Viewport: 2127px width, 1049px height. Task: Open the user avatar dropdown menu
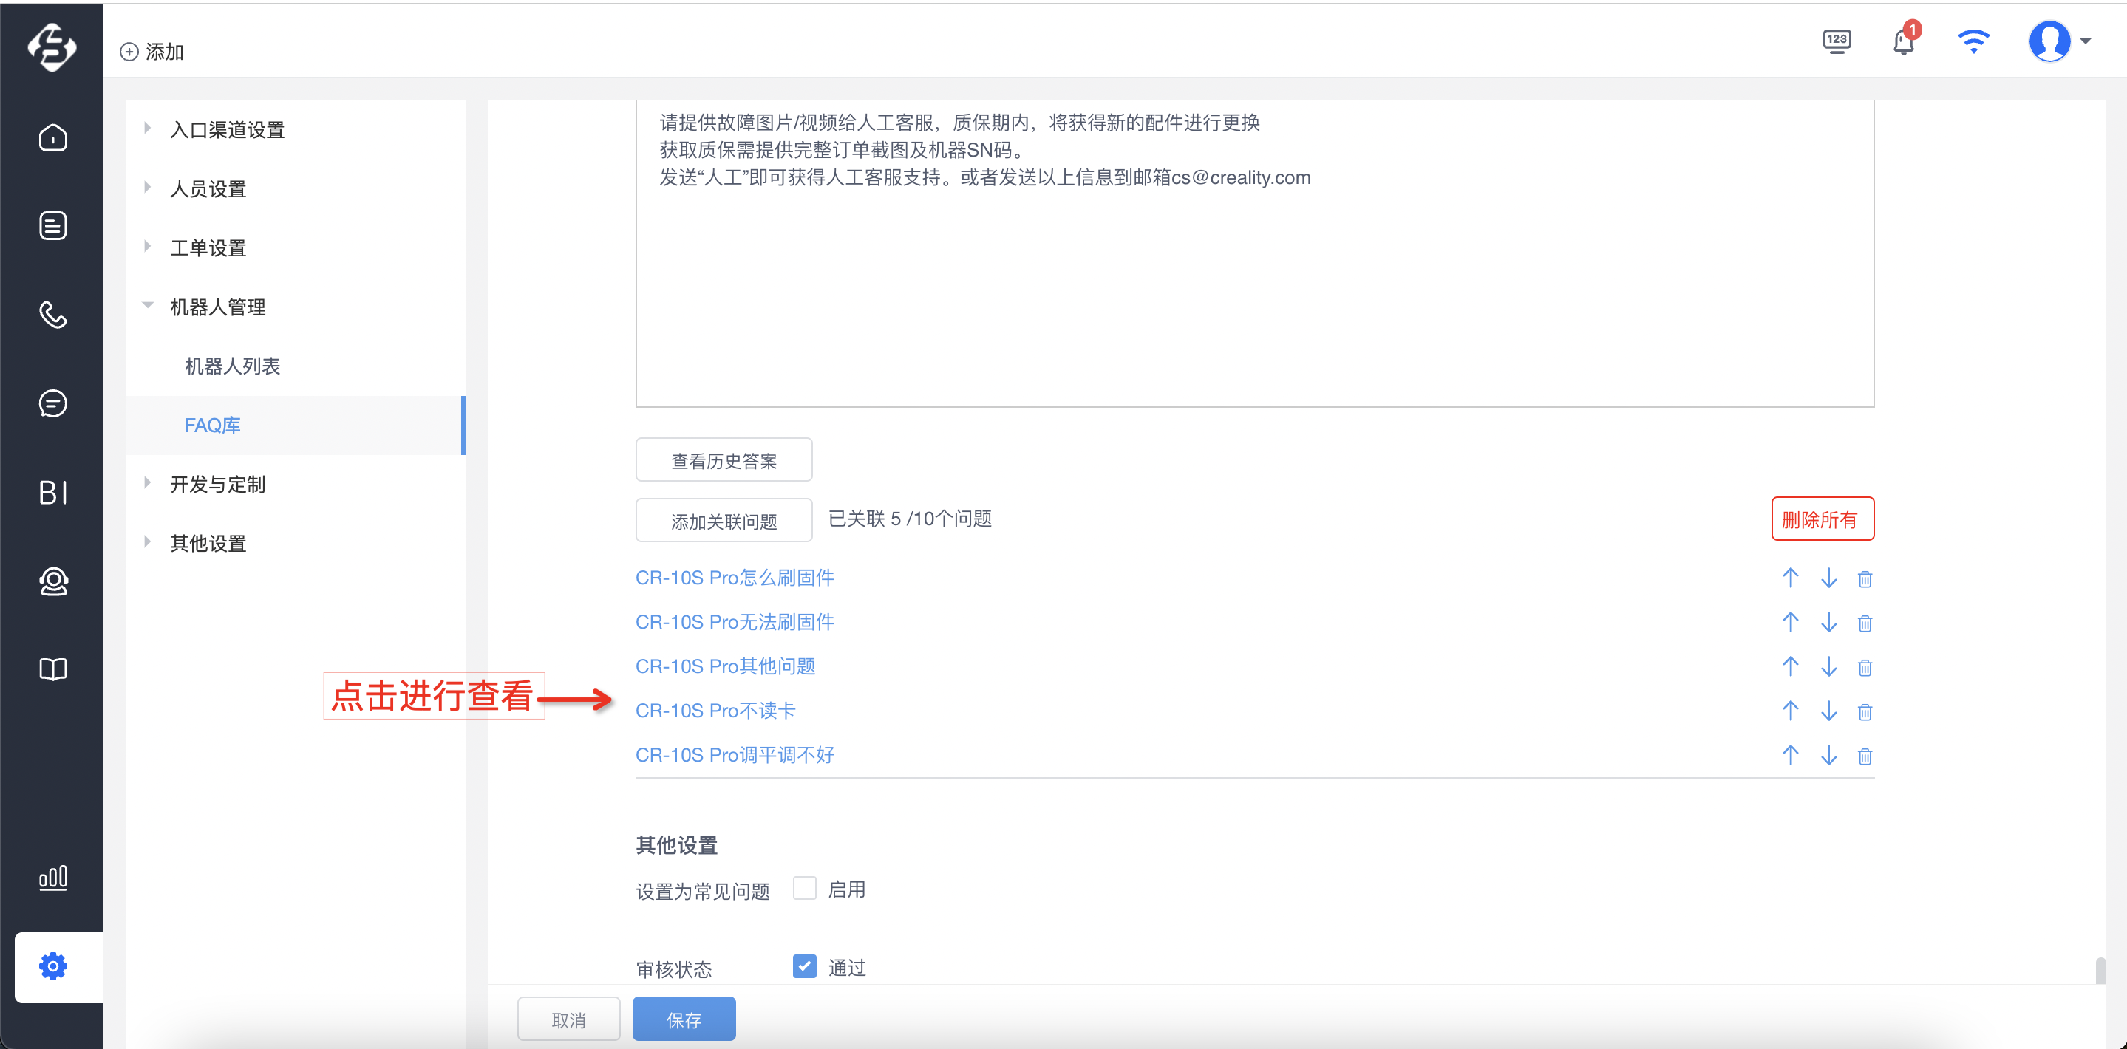(2059, 41)
